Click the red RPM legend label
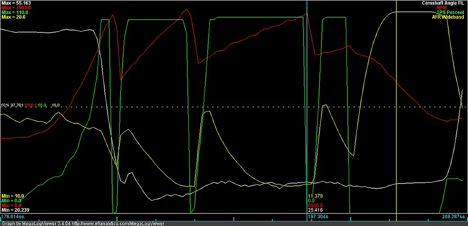The height and width of the screenshot is (226, 468). [x=442, y=8]
